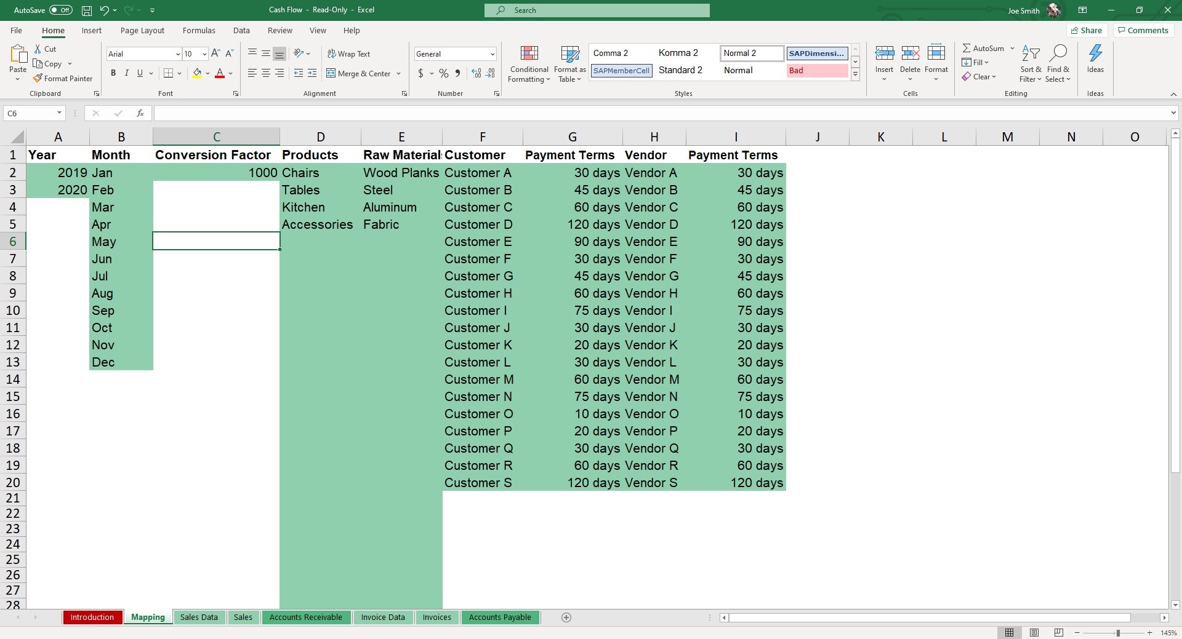The image size is (1182, 639).
Task: Expand the font name dropdown
Action: [178, 54]
